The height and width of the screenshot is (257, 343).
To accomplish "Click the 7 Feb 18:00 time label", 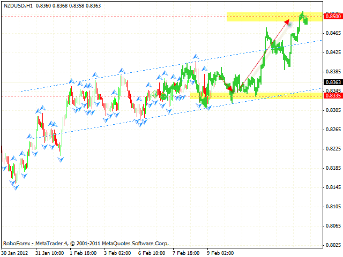I will point(185,252).
